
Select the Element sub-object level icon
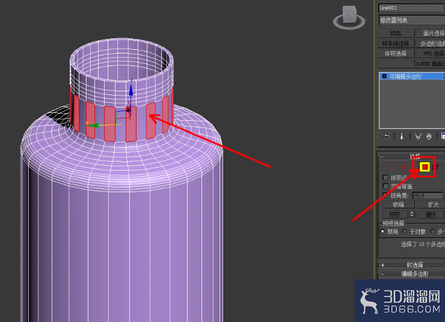click(x=436, y=167)
